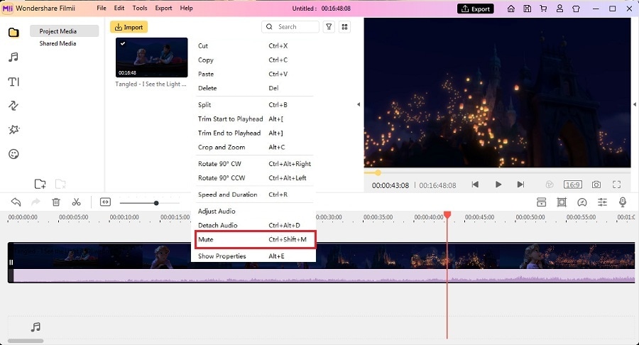Screen dimensions: 639x345
Task: Click the filter icon beside Search
Action: (x=329, y=27)
